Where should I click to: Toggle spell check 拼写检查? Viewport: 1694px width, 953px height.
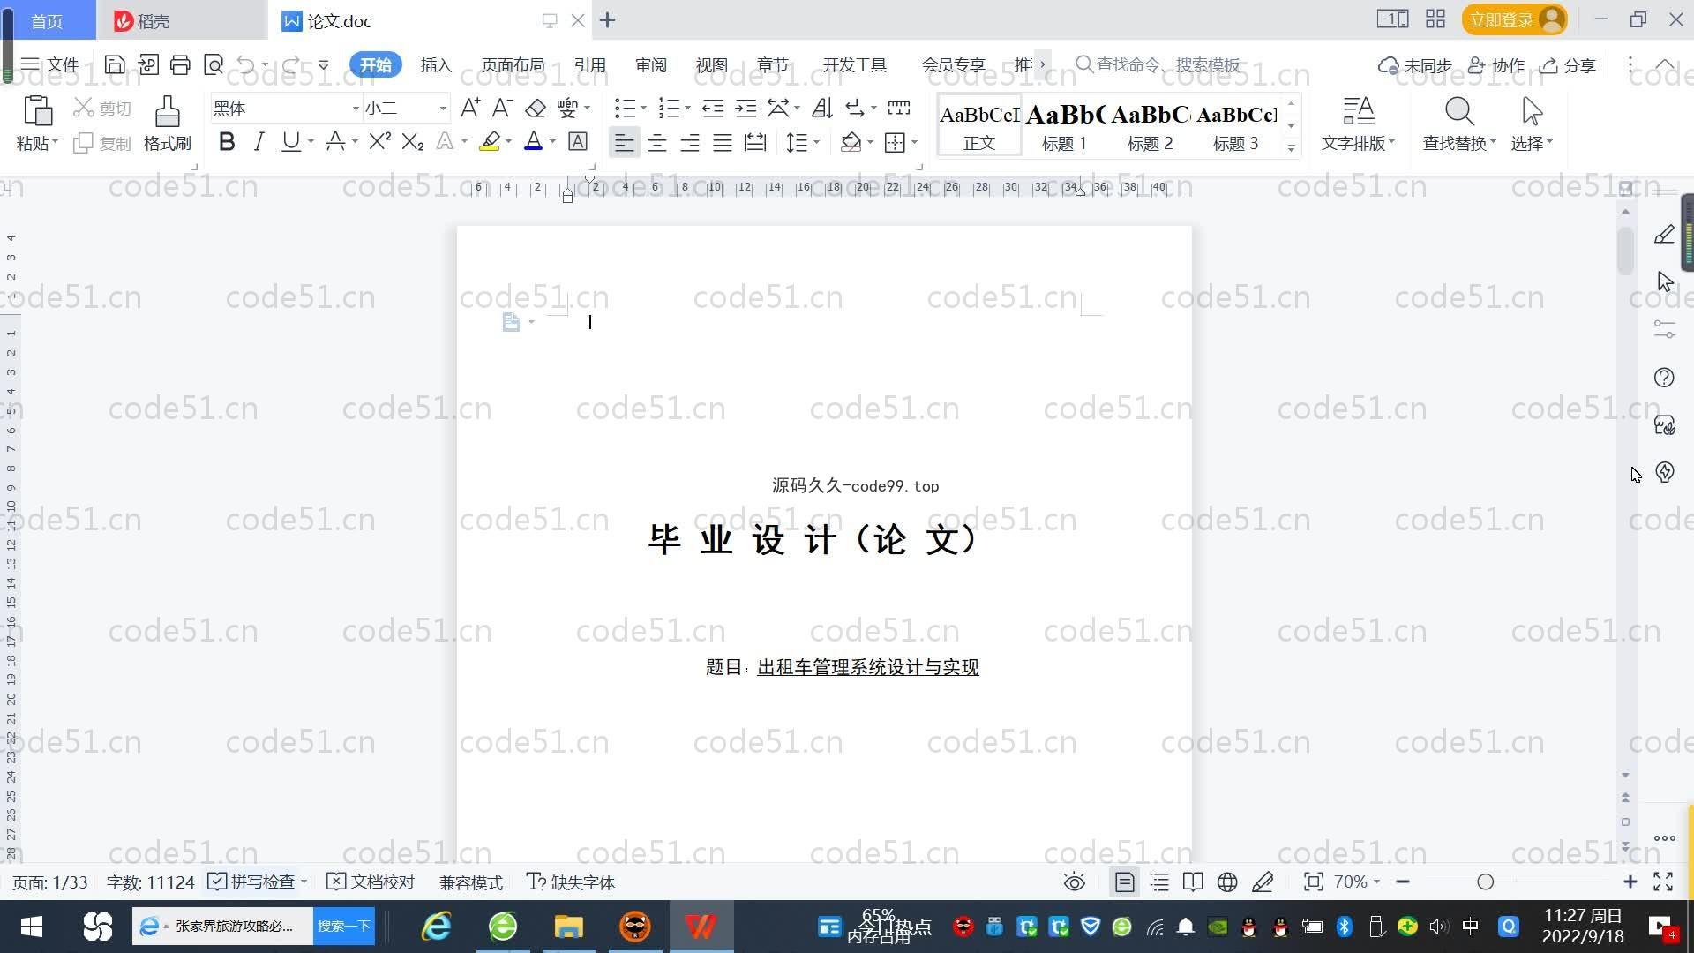251,882
